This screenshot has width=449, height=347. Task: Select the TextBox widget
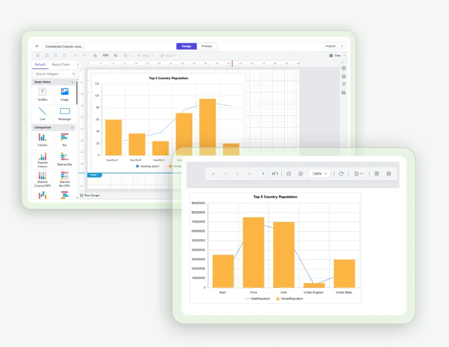click(x=42, y=95)
